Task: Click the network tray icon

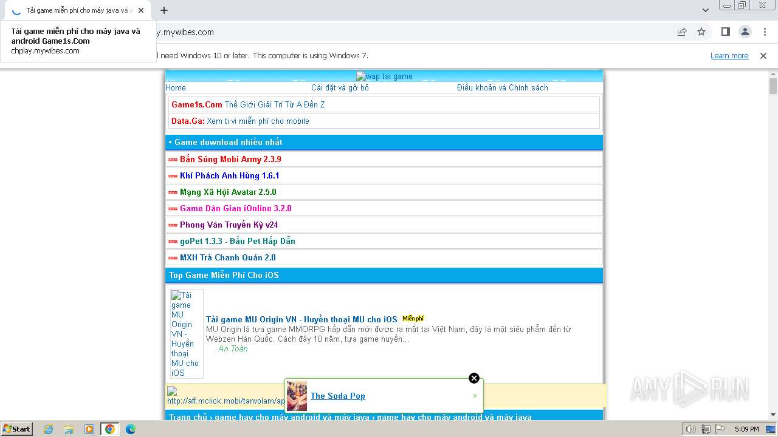Action: point(706,429)
